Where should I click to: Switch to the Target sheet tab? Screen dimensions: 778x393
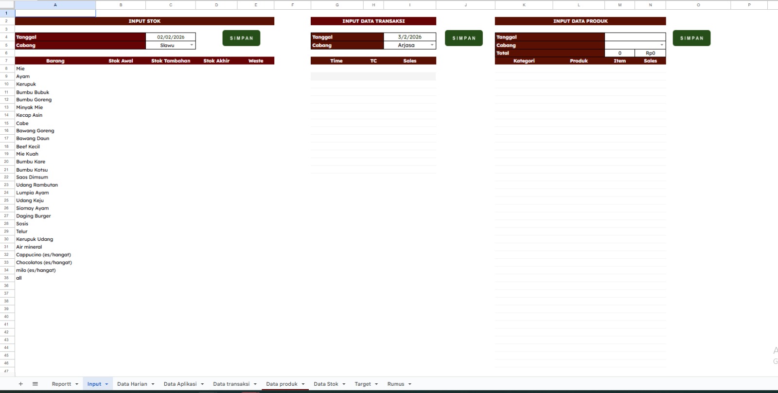362,384
